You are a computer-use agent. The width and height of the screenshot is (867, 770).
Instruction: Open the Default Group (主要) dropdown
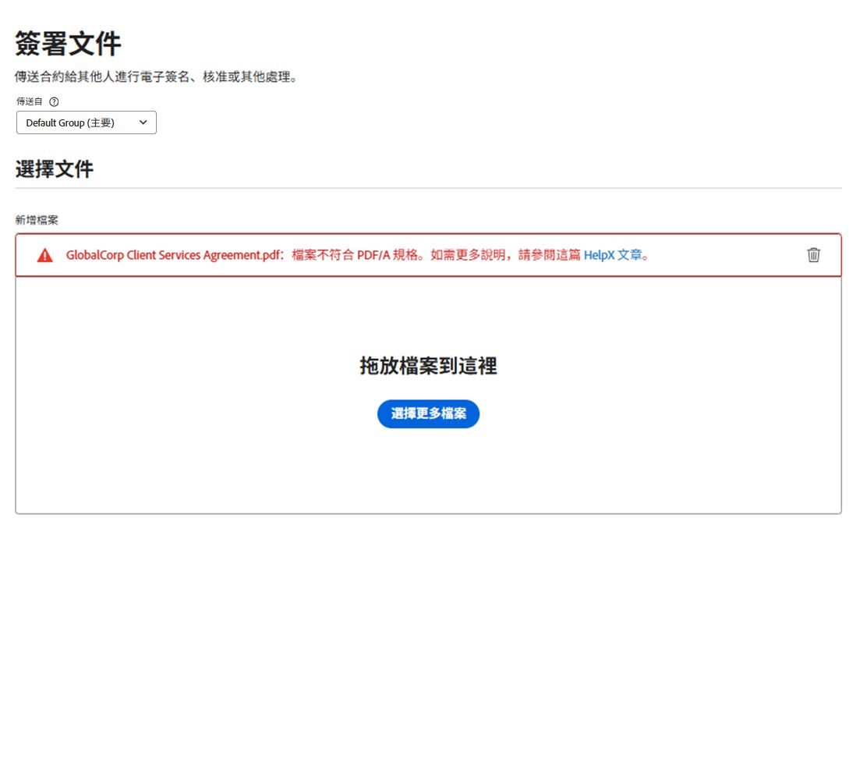(x=87, y=122)
